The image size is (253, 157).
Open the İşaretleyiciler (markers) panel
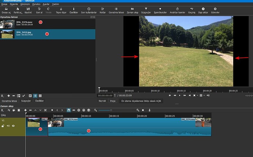click(x=160, y=11)
